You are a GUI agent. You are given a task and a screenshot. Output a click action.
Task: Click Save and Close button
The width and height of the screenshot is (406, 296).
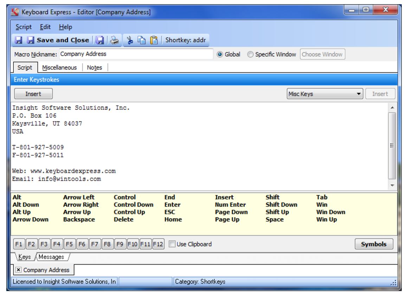[59, 40]
